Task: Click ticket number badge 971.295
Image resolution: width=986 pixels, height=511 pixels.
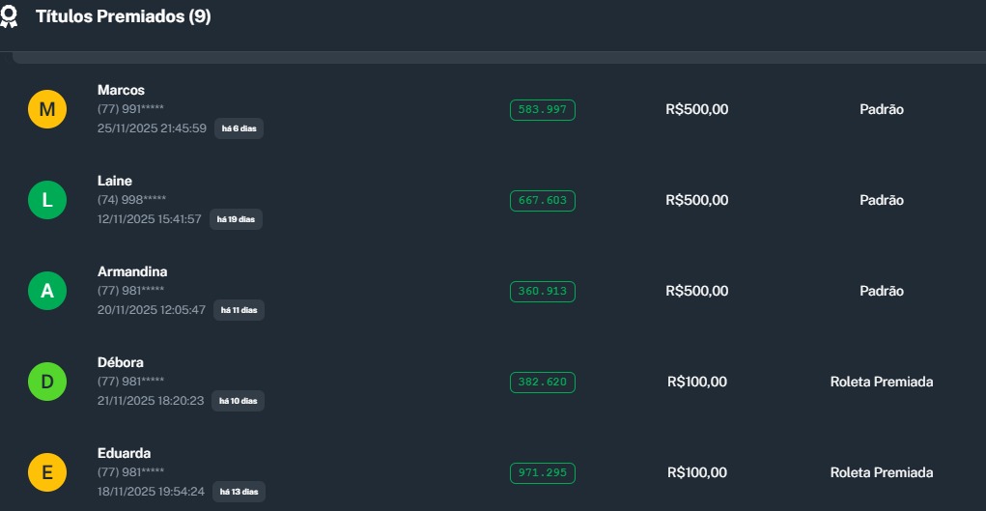Action: (543, 473)
